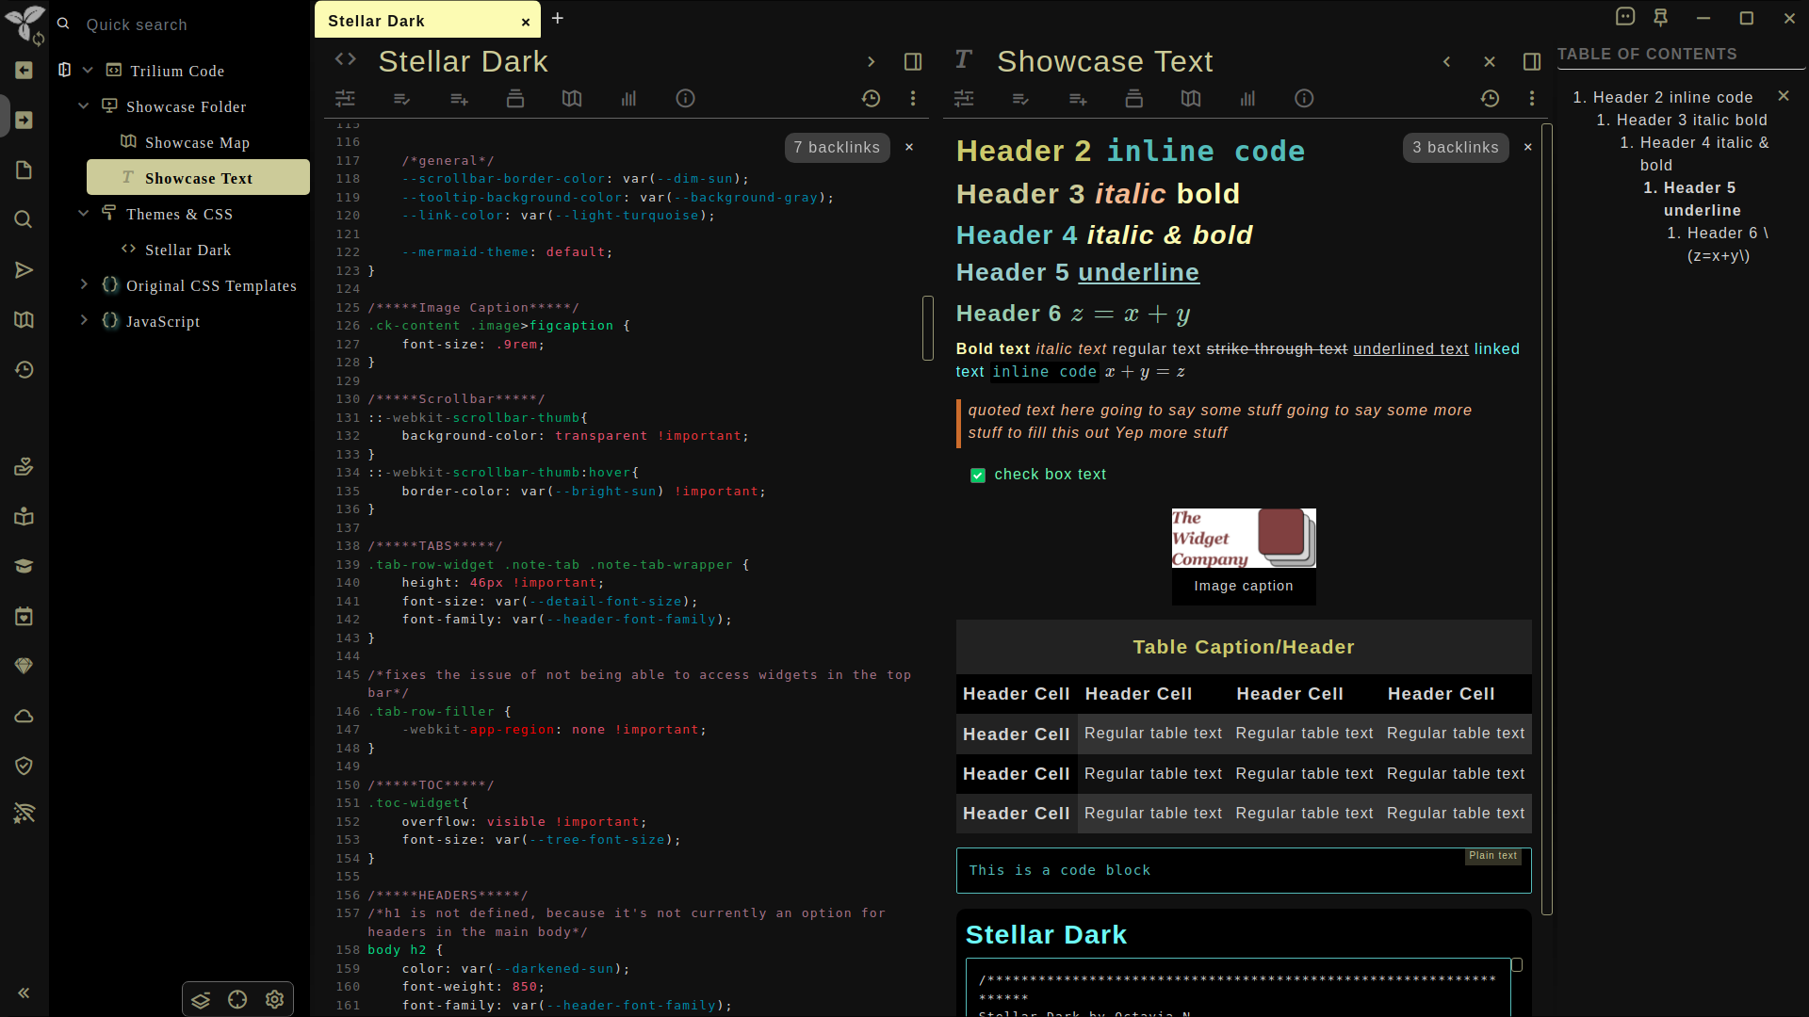Collapse the left sidebar with double-chevron icon
The width and height of the screenshot is (1809, 1017).
(x=24, y=993)
